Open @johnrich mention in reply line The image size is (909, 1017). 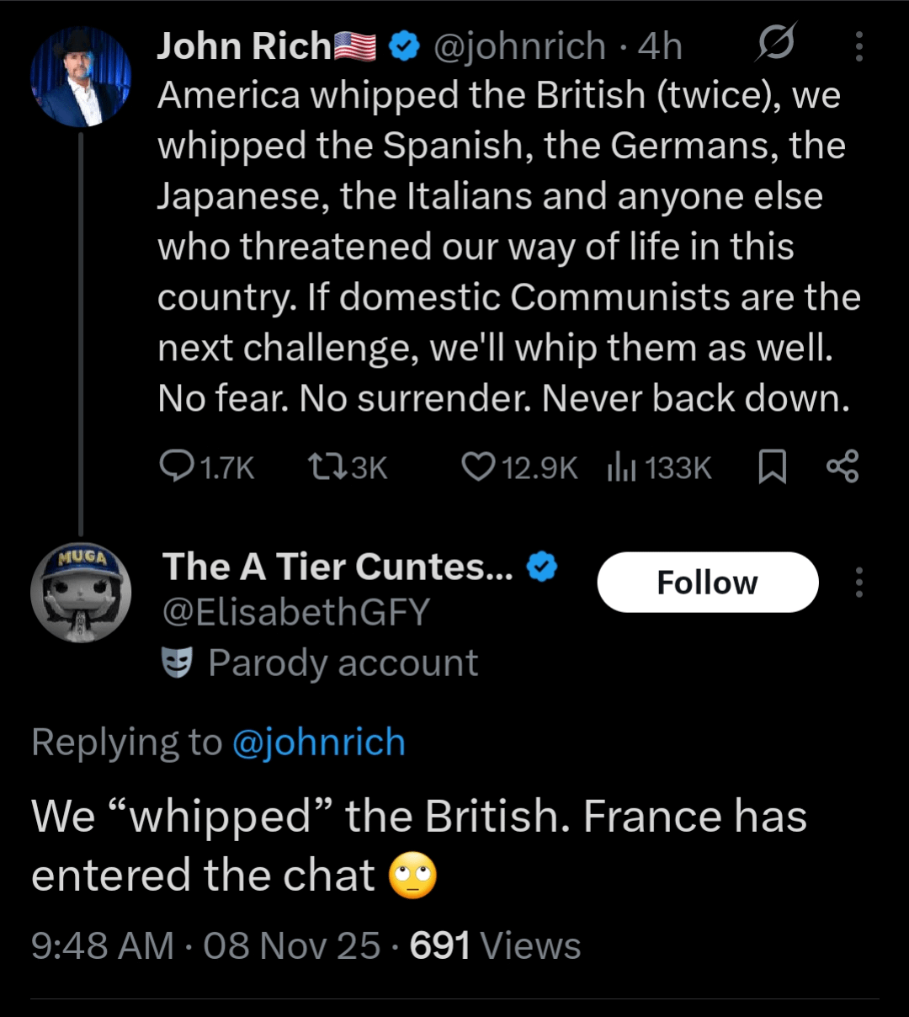318,743
